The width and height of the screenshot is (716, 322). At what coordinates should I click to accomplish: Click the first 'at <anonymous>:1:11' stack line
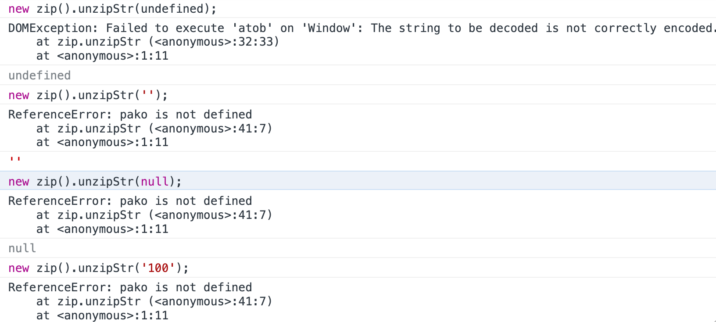[102, 56]
